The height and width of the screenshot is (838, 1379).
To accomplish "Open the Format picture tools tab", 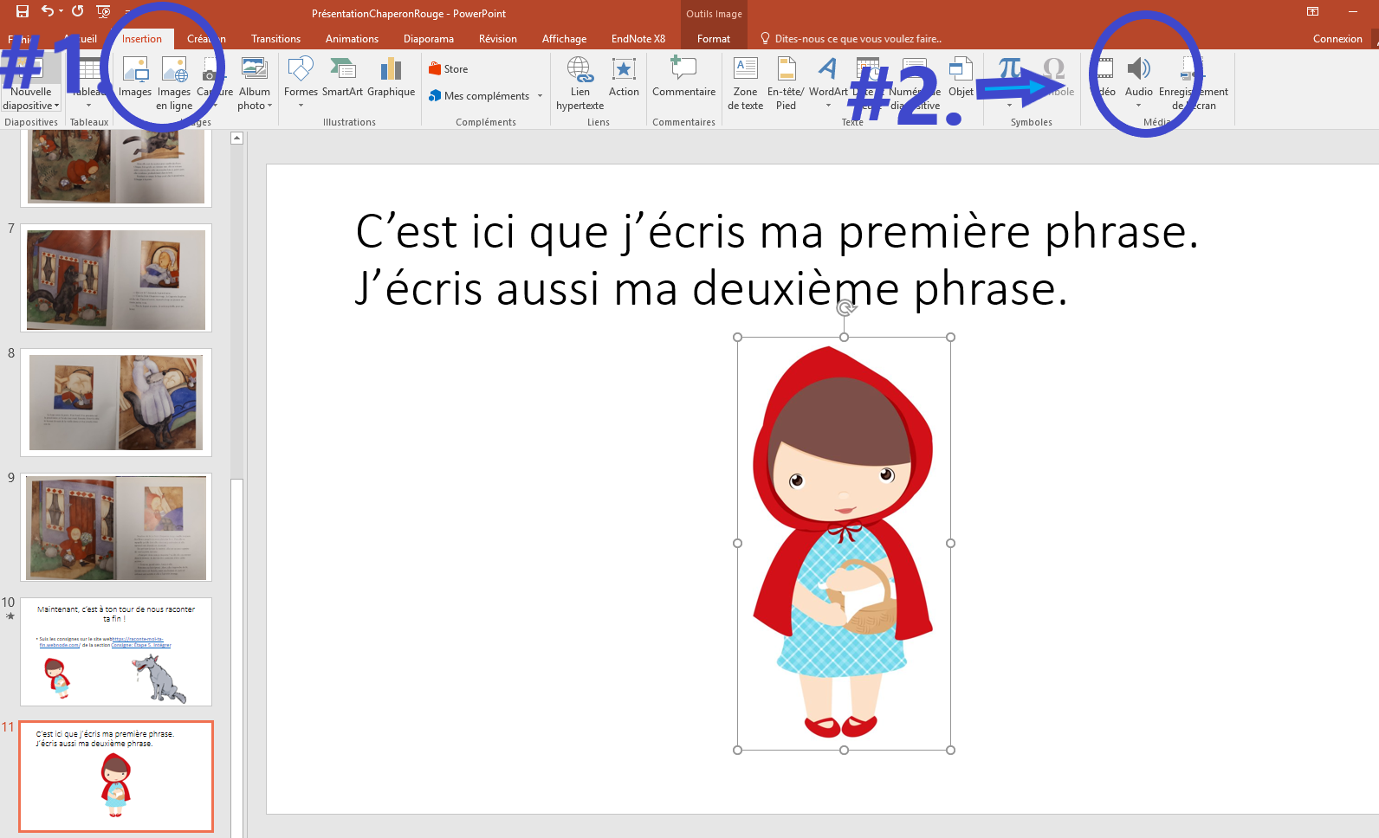I will coord(714,39).
